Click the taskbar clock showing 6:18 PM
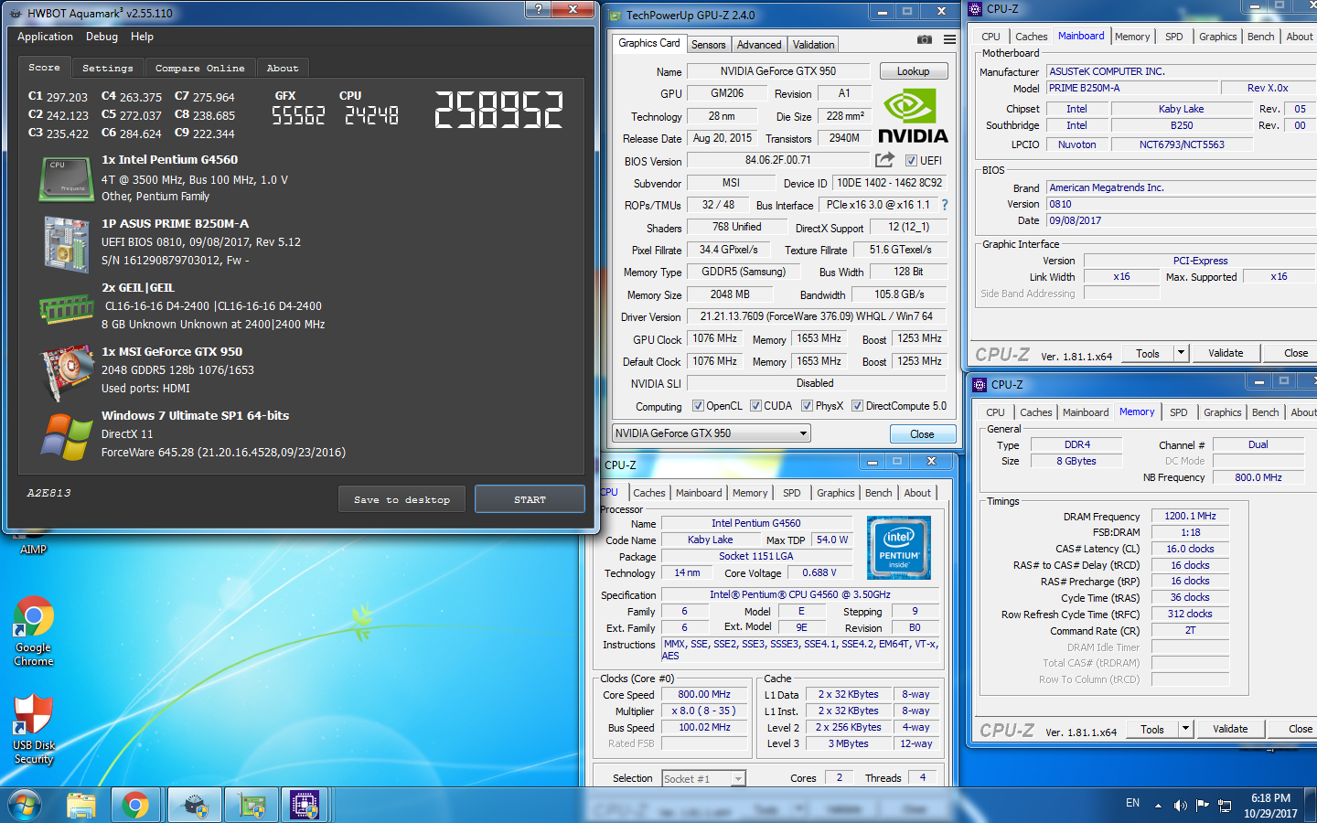 1270,806
